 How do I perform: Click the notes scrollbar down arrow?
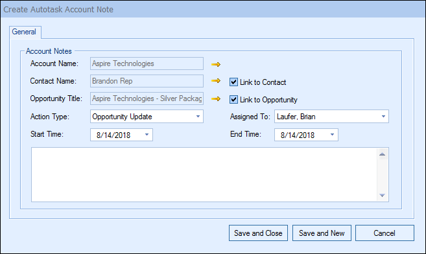coord(383,196)
